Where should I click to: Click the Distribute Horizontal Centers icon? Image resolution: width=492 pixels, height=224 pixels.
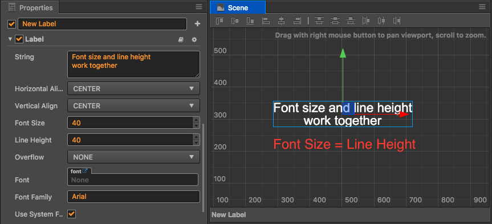pyautogui.click(x=381, y=21)
